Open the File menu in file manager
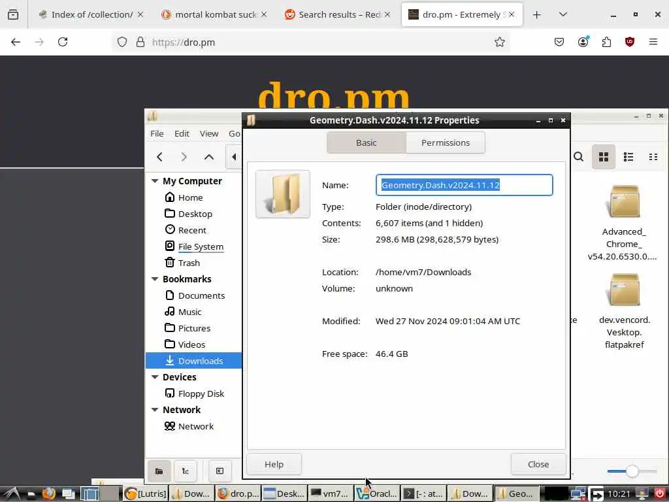 point(157,133)
